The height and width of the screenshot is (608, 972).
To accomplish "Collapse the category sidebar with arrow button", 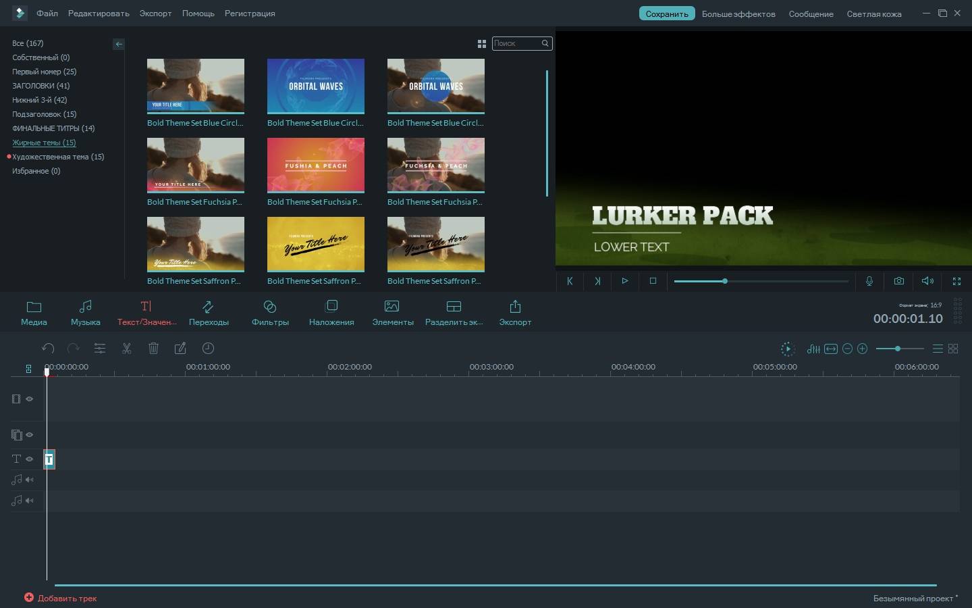I will coord(119,44).
